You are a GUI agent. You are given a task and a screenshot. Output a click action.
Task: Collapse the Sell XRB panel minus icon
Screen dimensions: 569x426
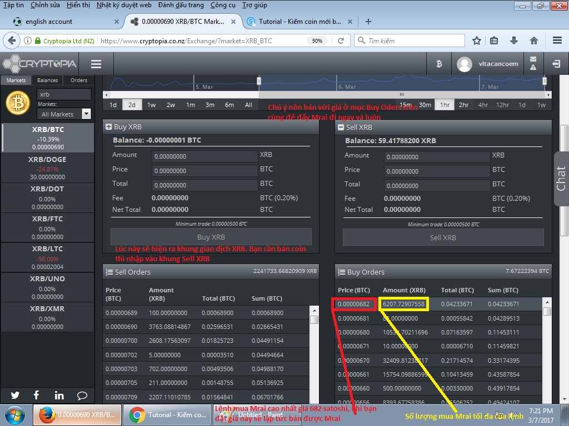[x=341, y=127]
